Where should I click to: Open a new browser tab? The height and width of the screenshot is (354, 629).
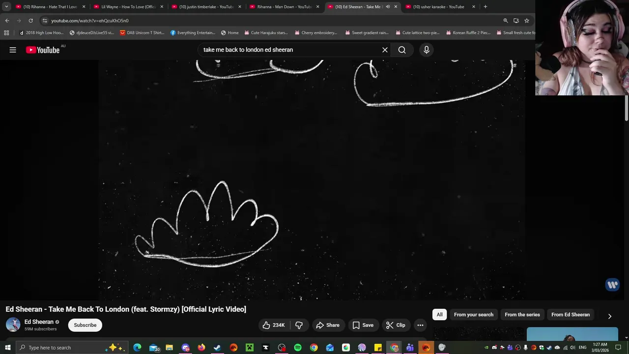point(485,7)
